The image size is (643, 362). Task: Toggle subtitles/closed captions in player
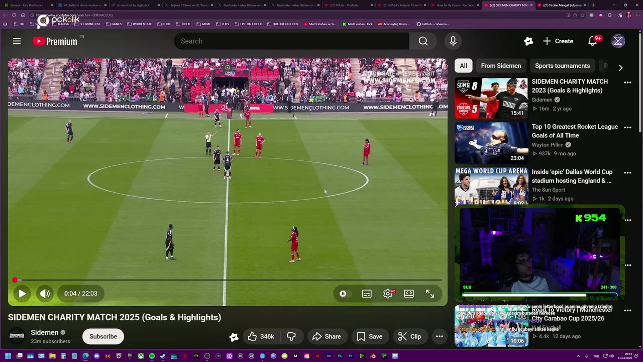coord(367,294)
